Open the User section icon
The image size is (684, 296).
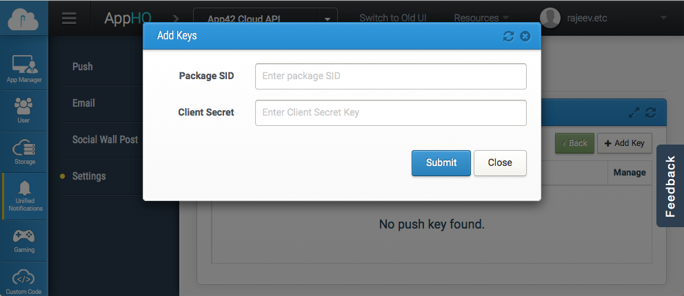point(24,109)
